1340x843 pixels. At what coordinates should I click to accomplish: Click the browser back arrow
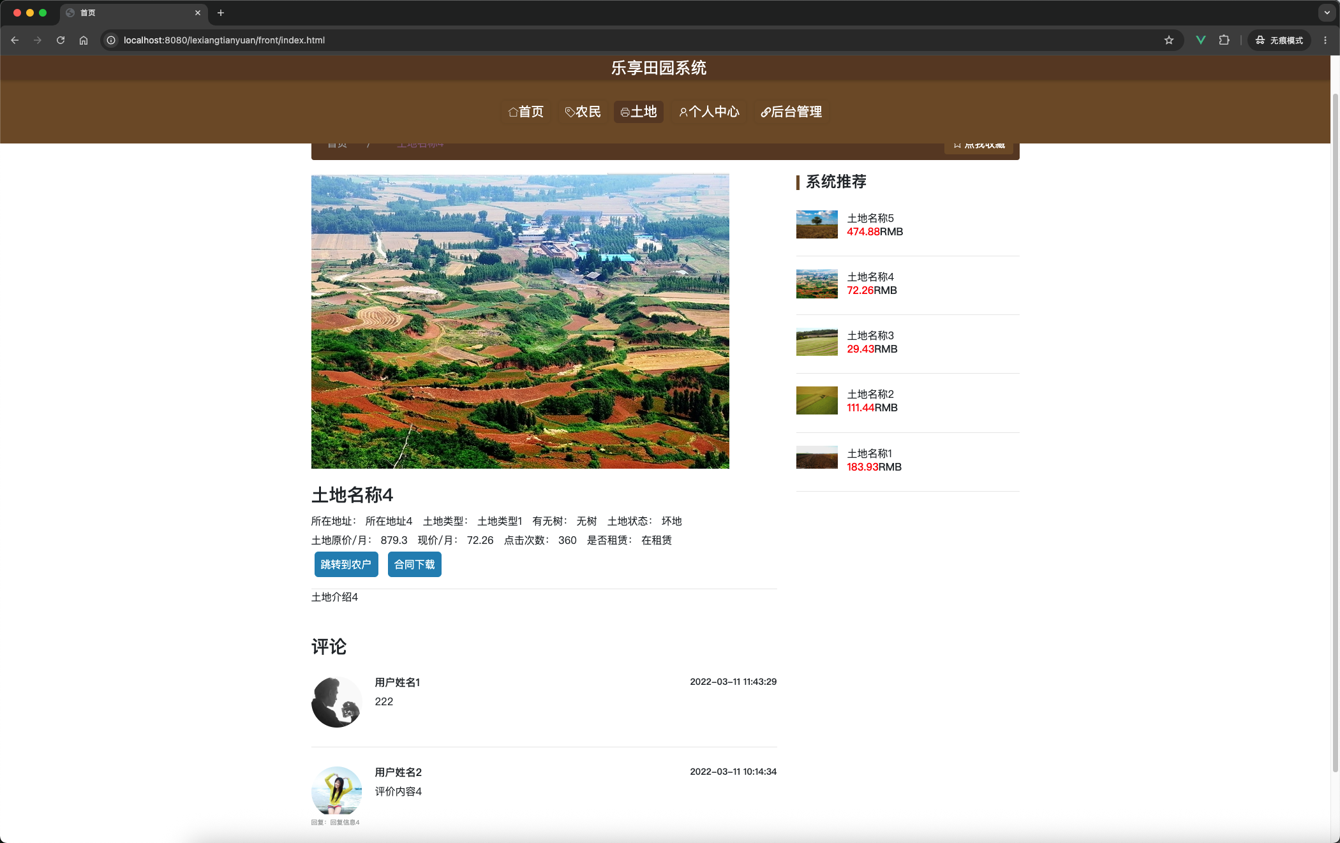pos(15,40)
